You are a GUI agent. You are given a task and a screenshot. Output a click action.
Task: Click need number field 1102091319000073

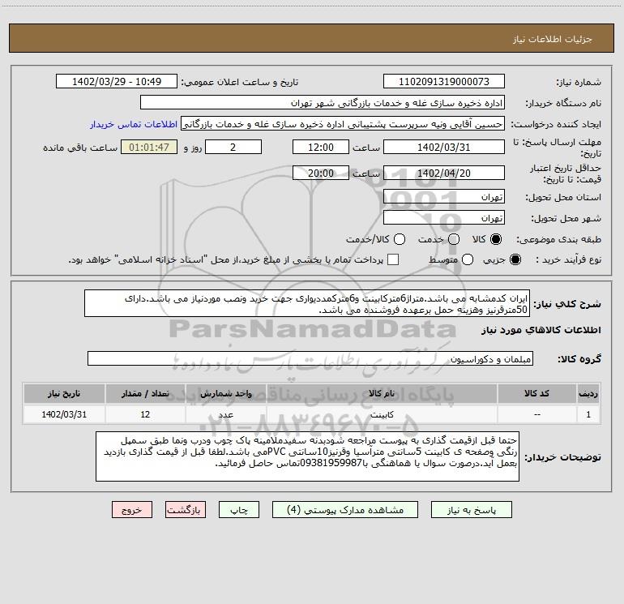click(x=444, y=82)
